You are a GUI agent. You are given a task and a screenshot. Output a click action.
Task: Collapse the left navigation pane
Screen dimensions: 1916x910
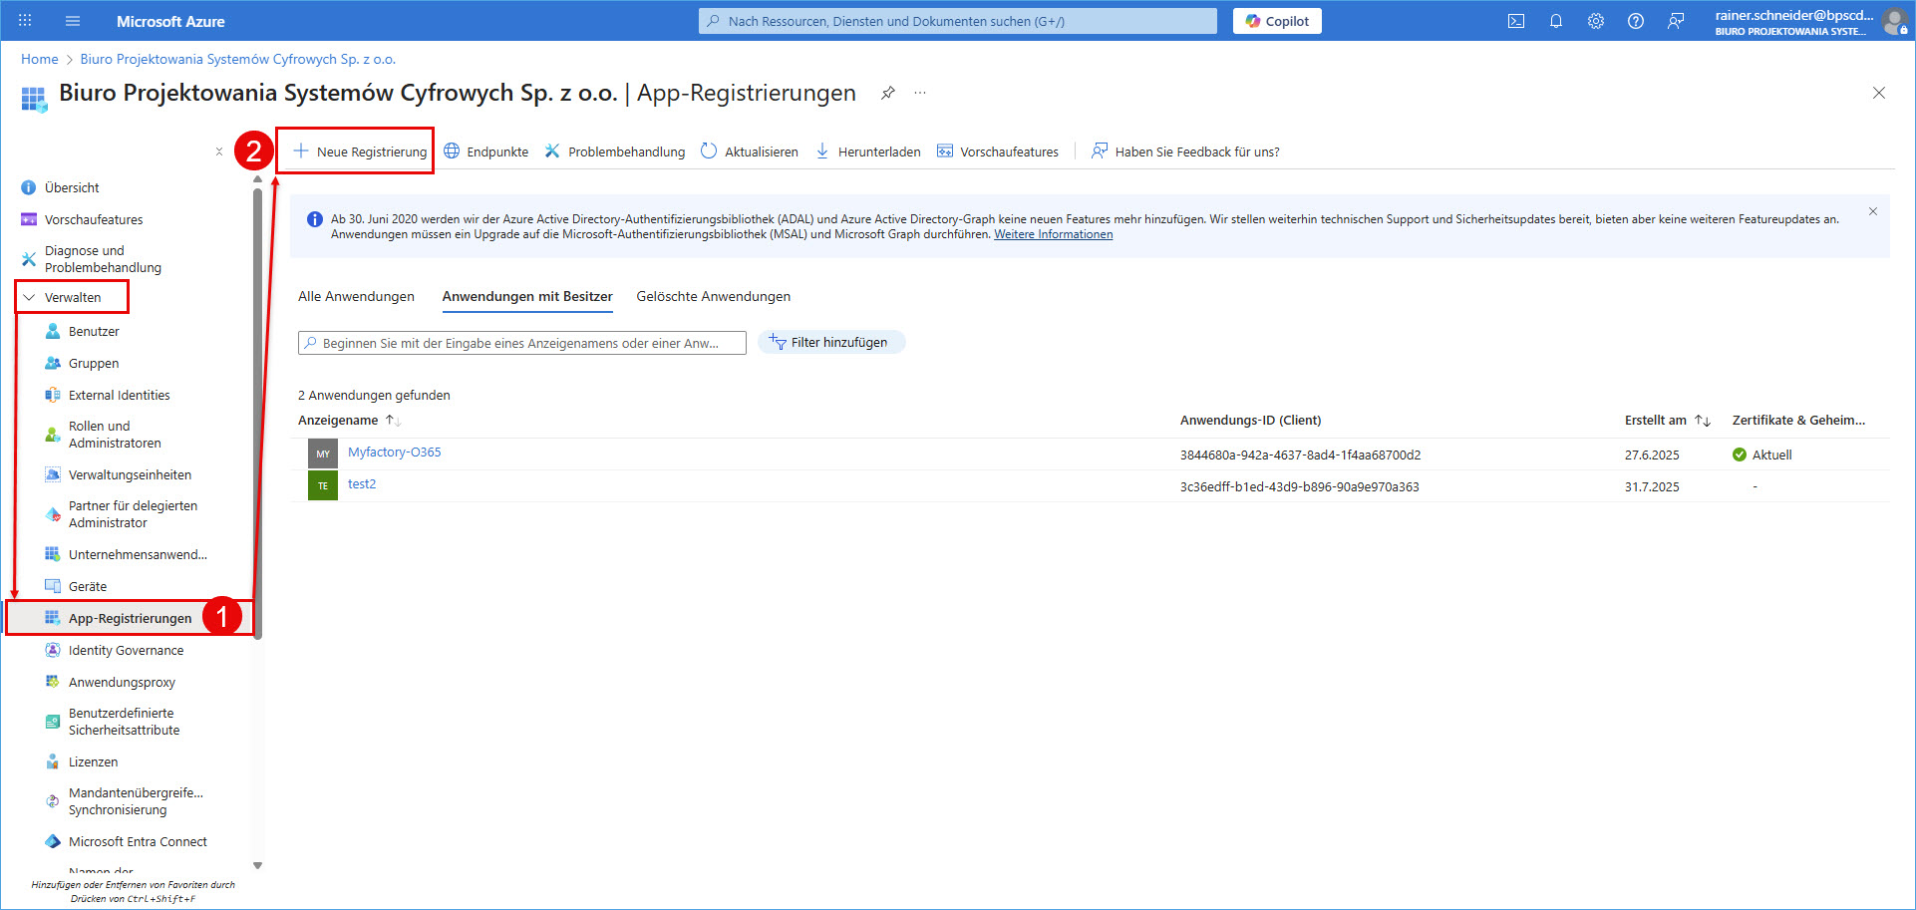point(219,152)
